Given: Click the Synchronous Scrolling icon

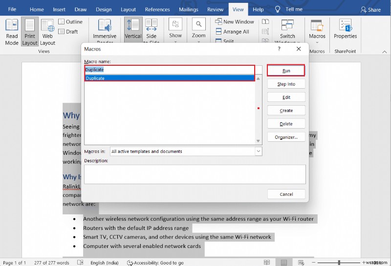Looking at the screenshot, I should point(265,32).
